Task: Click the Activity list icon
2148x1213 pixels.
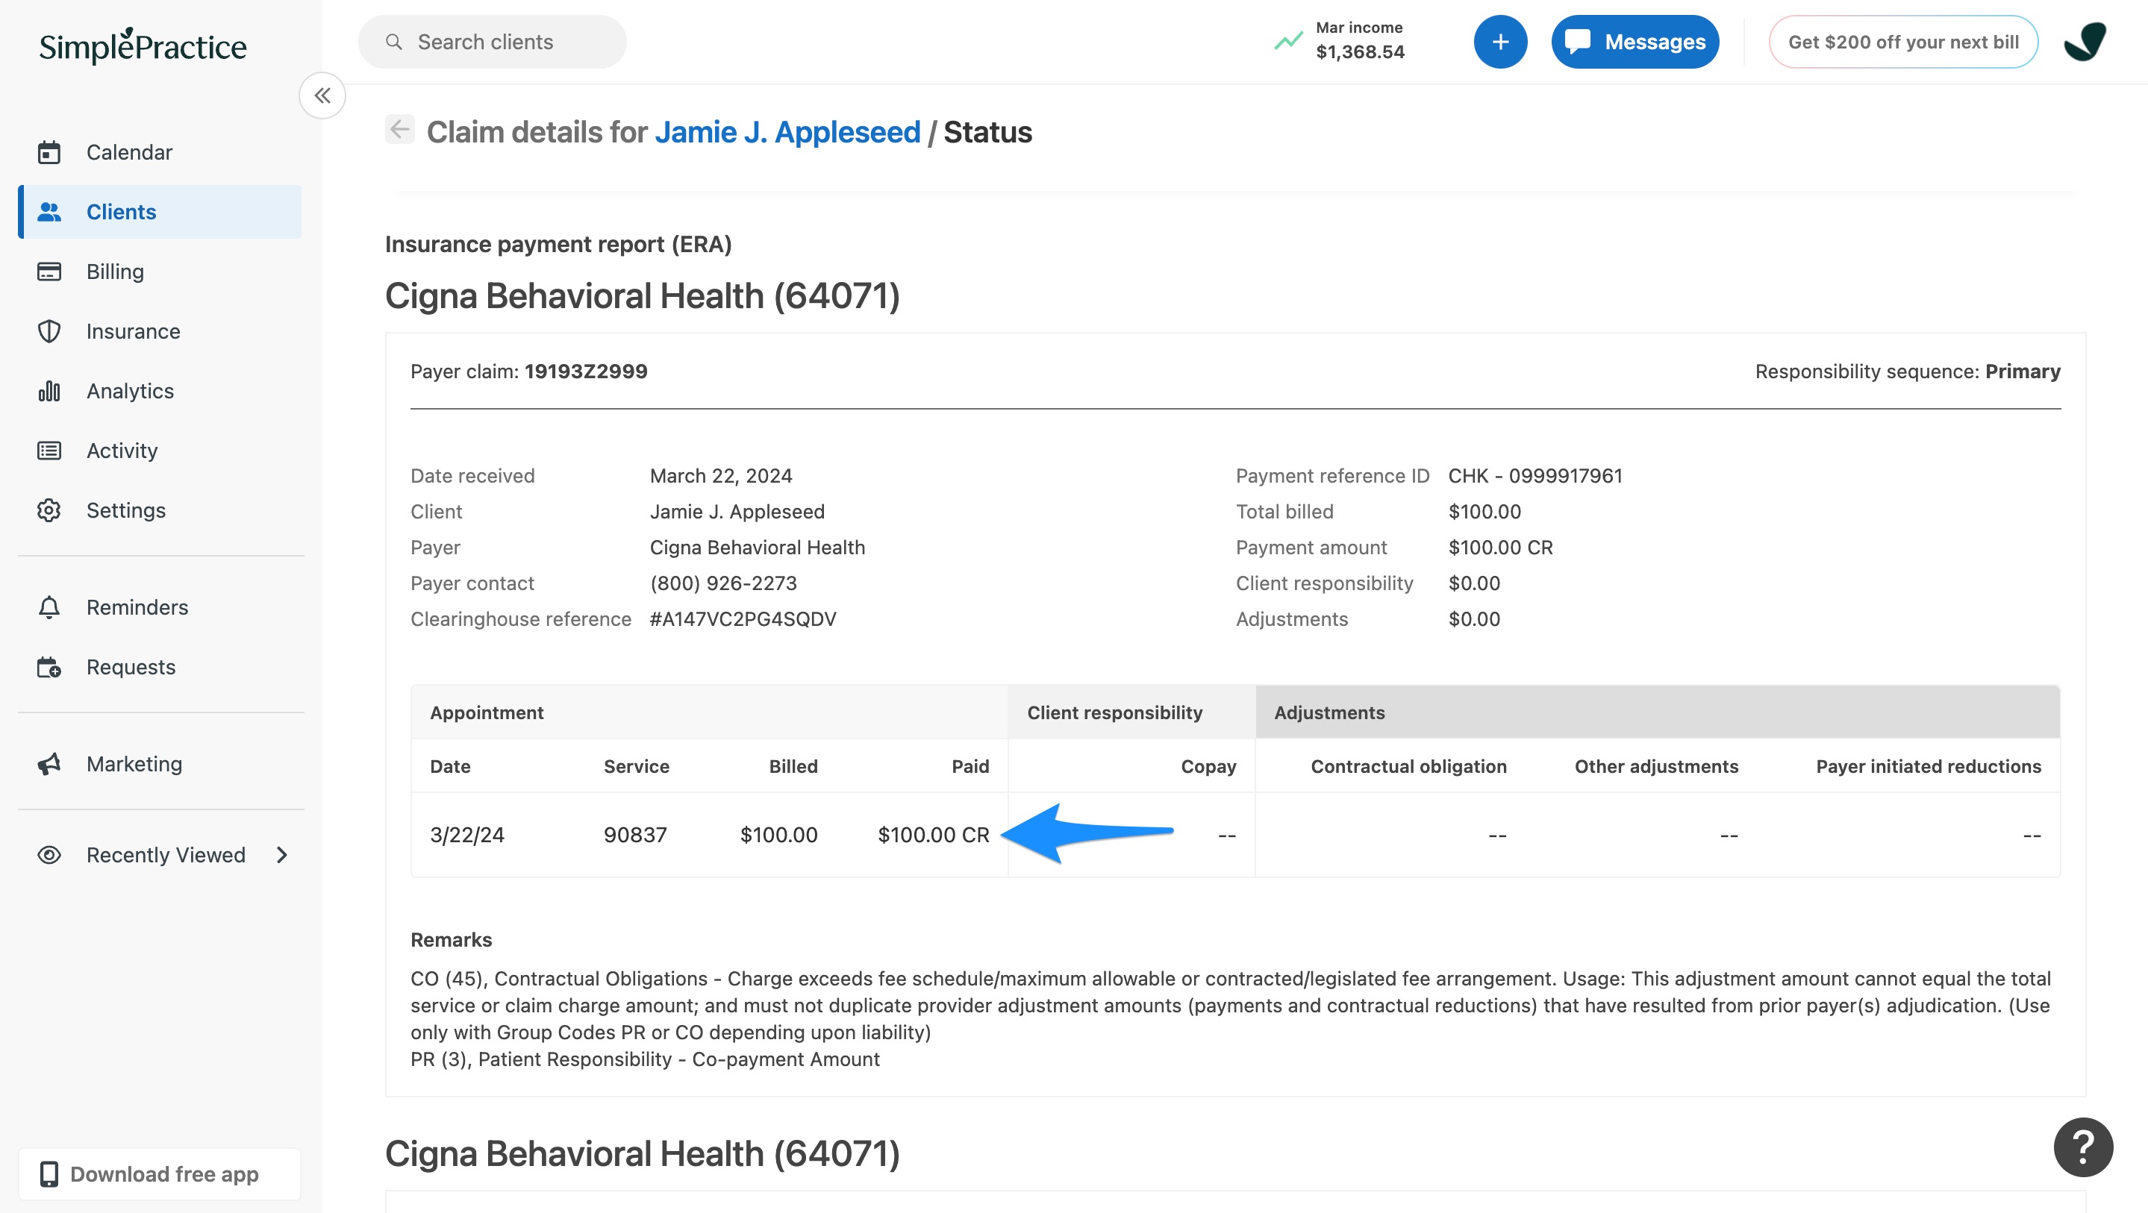Action: pos(49,451)
